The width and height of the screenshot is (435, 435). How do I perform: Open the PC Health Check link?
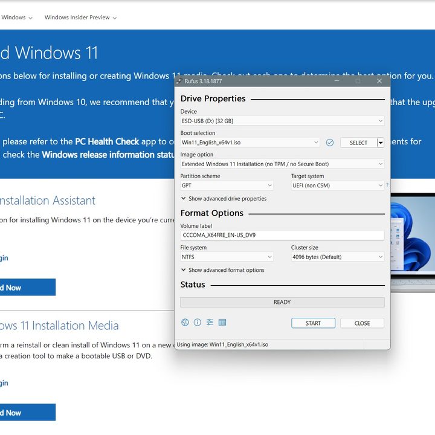click(x=107, y=141)
